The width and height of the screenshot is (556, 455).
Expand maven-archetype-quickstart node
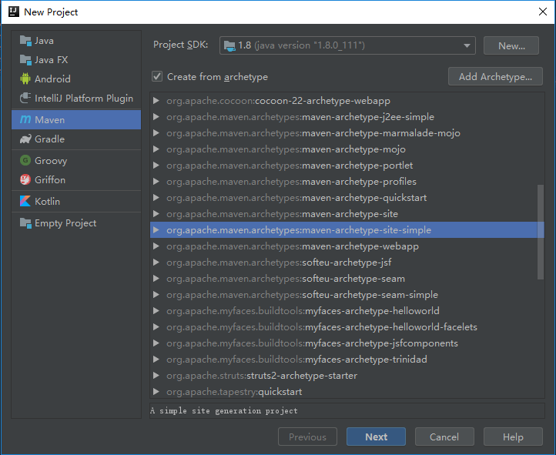[156, 198]
